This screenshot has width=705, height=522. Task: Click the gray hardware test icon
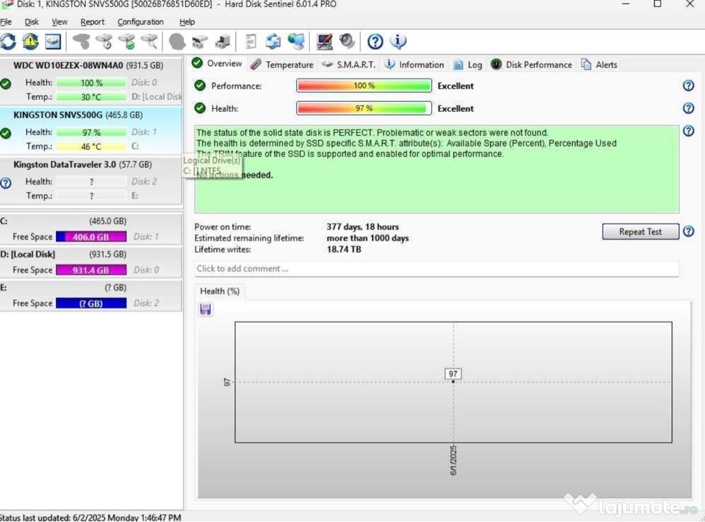click(81, 42)
